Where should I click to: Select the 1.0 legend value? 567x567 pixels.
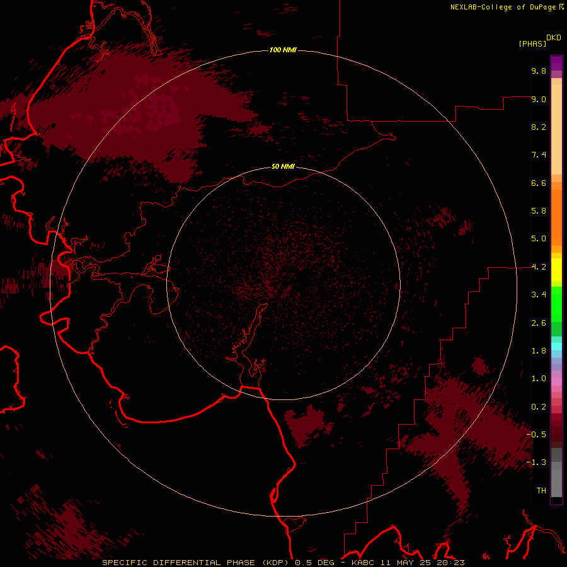[539, 379]
